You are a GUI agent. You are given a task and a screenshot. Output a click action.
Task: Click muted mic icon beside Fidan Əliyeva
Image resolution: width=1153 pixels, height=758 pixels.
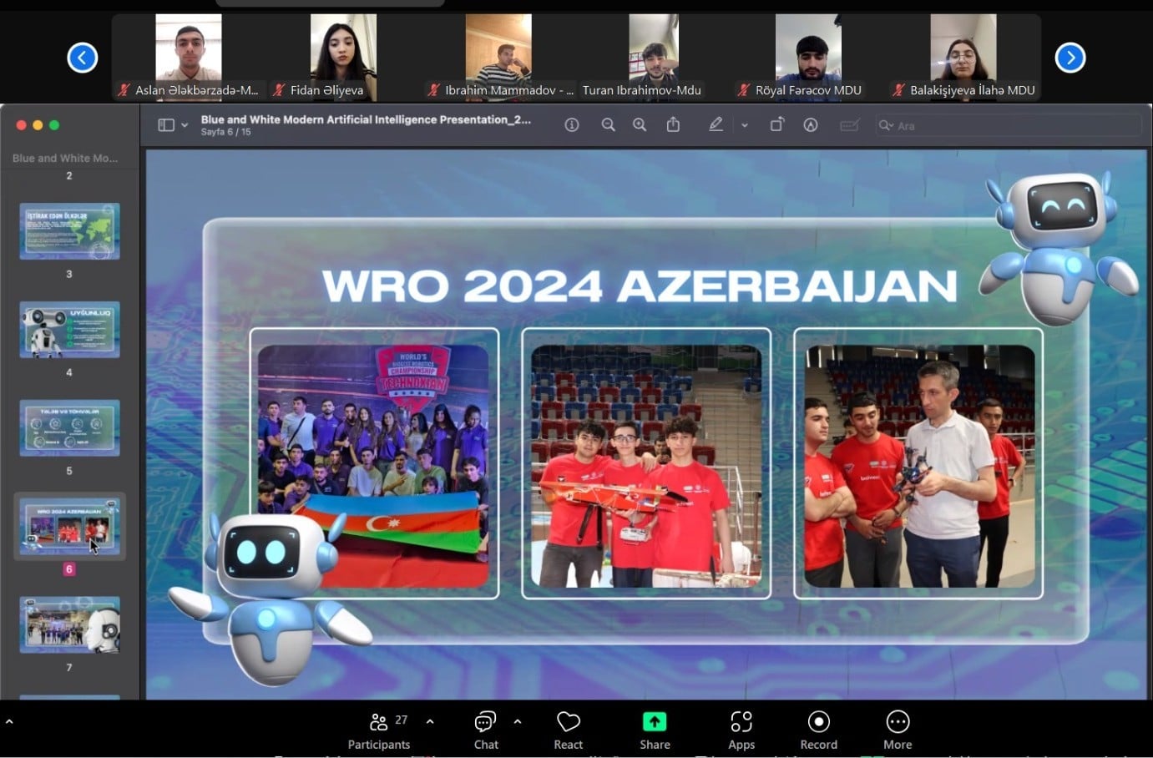point(280,90)
